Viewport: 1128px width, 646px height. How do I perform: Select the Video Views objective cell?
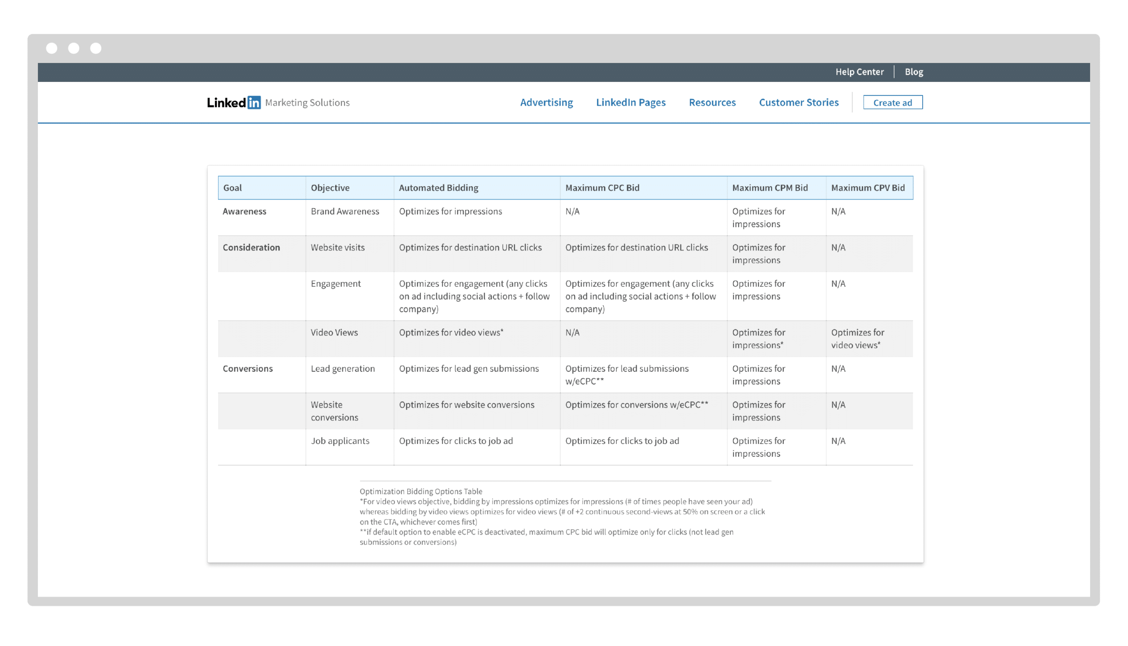point(334,332)
